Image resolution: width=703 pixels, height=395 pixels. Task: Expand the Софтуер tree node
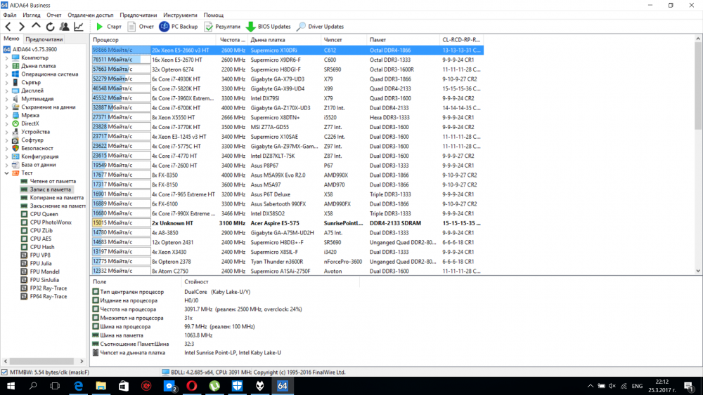pyautogui.click(x=7, y=140)
